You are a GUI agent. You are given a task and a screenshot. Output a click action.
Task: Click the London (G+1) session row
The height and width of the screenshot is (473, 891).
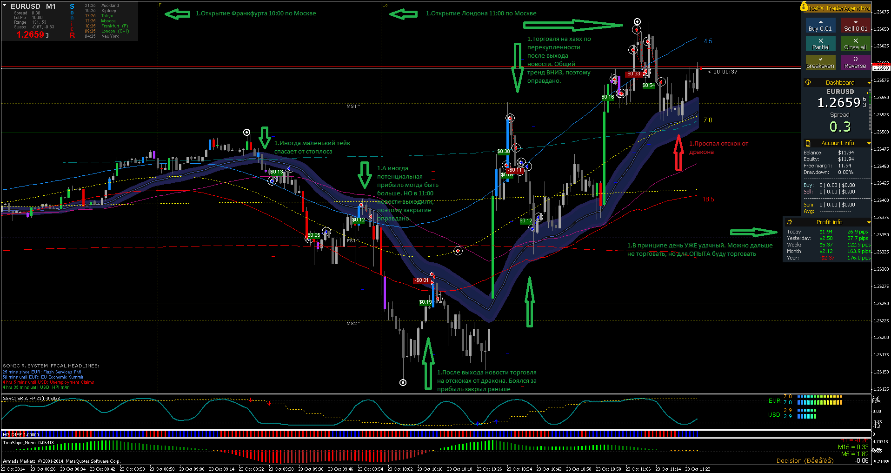[x=107, y=31]
